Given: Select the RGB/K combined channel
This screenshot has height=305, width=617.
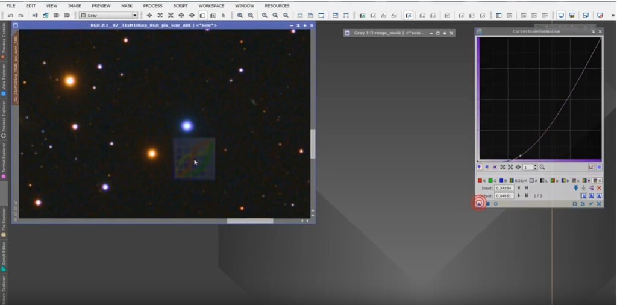Looking at the screenshot, I should click(x=518, y=181).
